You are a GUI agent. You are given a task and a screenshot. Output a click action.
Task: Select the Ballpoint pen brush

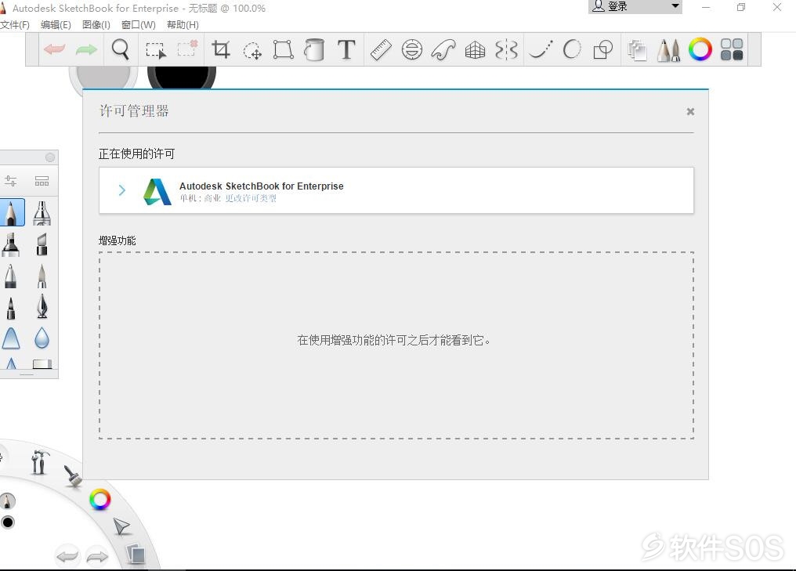click(x=11, y=276)
